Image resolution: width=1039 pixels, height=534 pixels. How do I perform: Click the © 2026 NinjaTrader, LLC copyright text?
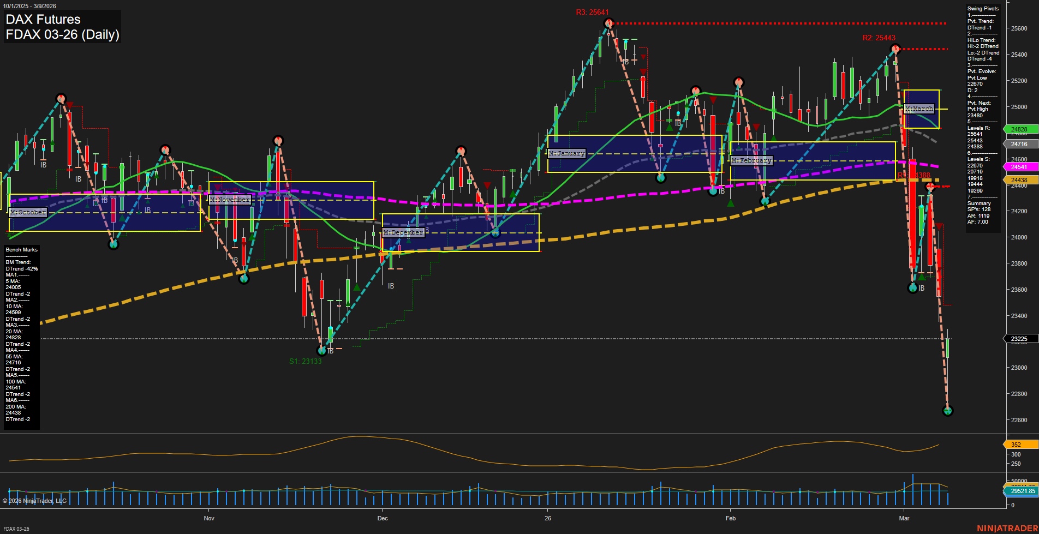35,500
